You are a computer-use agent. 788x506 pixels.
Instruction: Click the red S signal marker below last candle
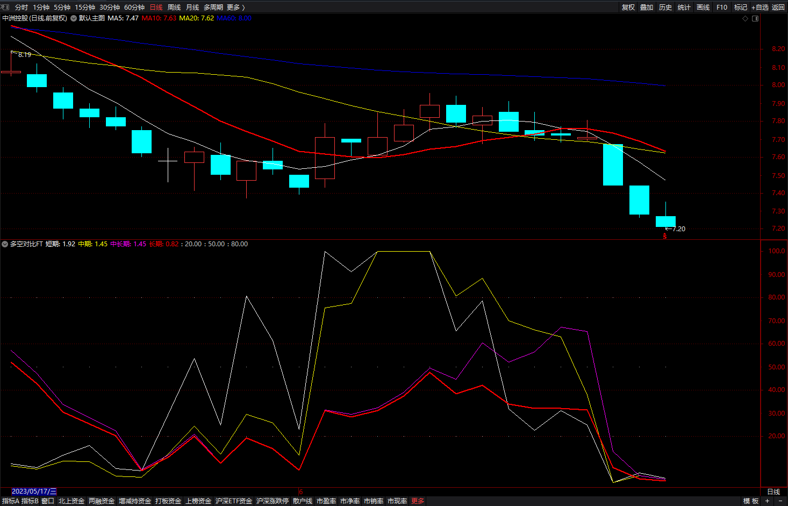pyautogui.click(x=665, y=236)
